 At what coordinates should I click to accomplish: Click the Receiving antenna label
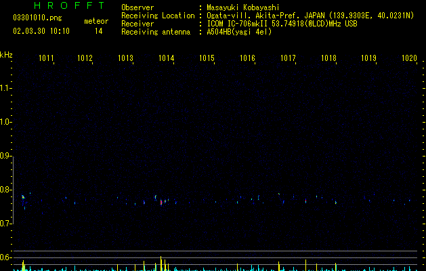click(x=156, y=32)
